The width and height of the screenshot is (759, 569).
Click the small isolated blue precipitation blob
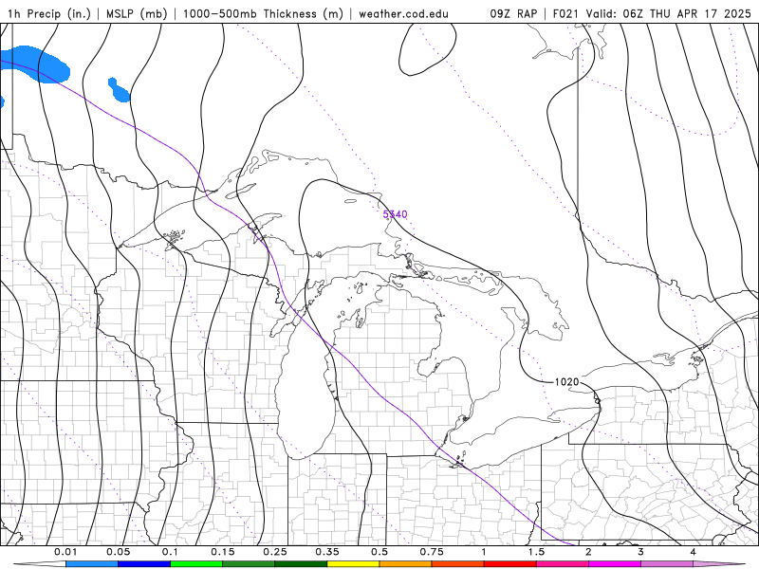120,90
